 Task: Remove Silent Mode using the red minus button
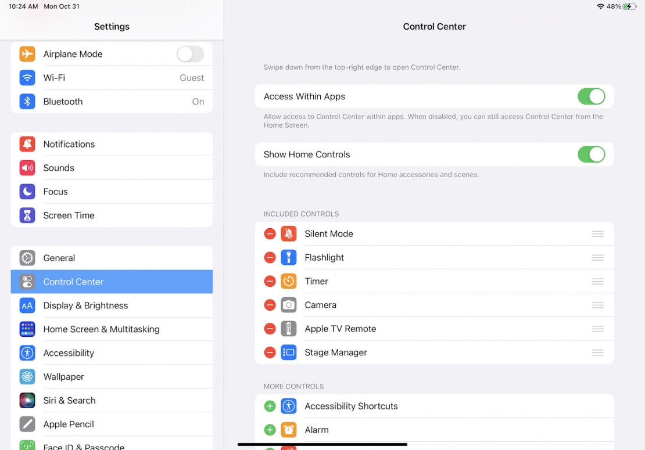coord(269,233)
